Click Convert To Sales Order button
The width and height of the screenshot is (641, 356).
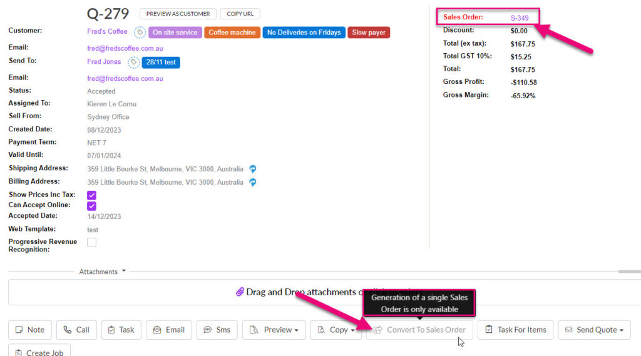point(419,330)
